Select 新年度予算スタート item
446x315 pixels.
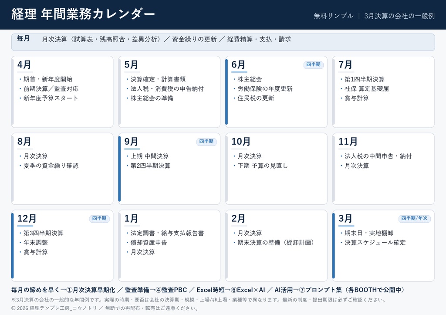[51, 98]
